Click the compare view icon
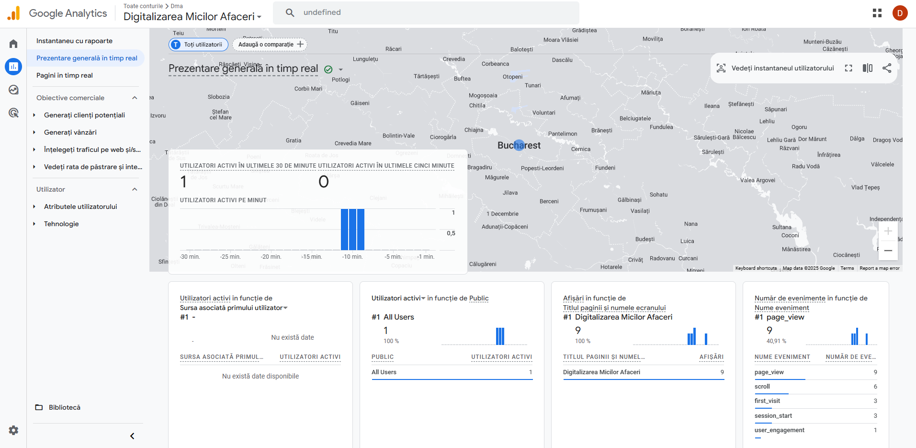This screenshot has width=916, height=448. click(x=868, y=68)
